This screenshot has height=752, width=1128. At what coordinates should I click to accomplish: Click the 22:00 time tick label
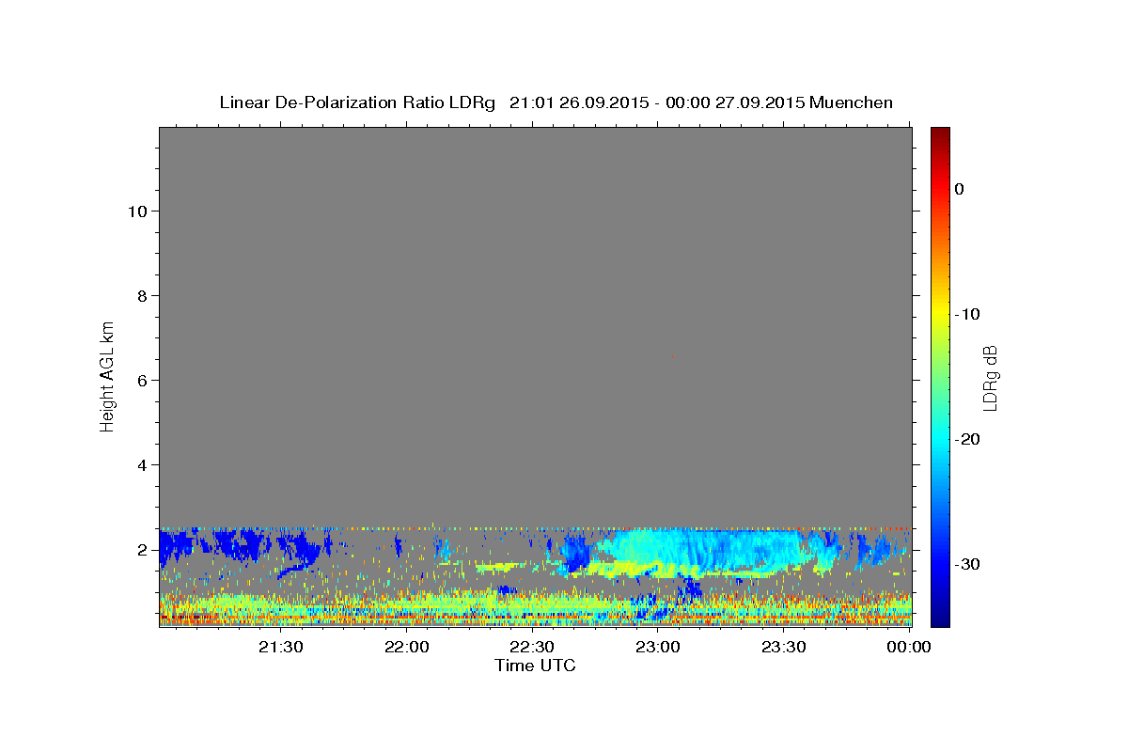[407, 647]
